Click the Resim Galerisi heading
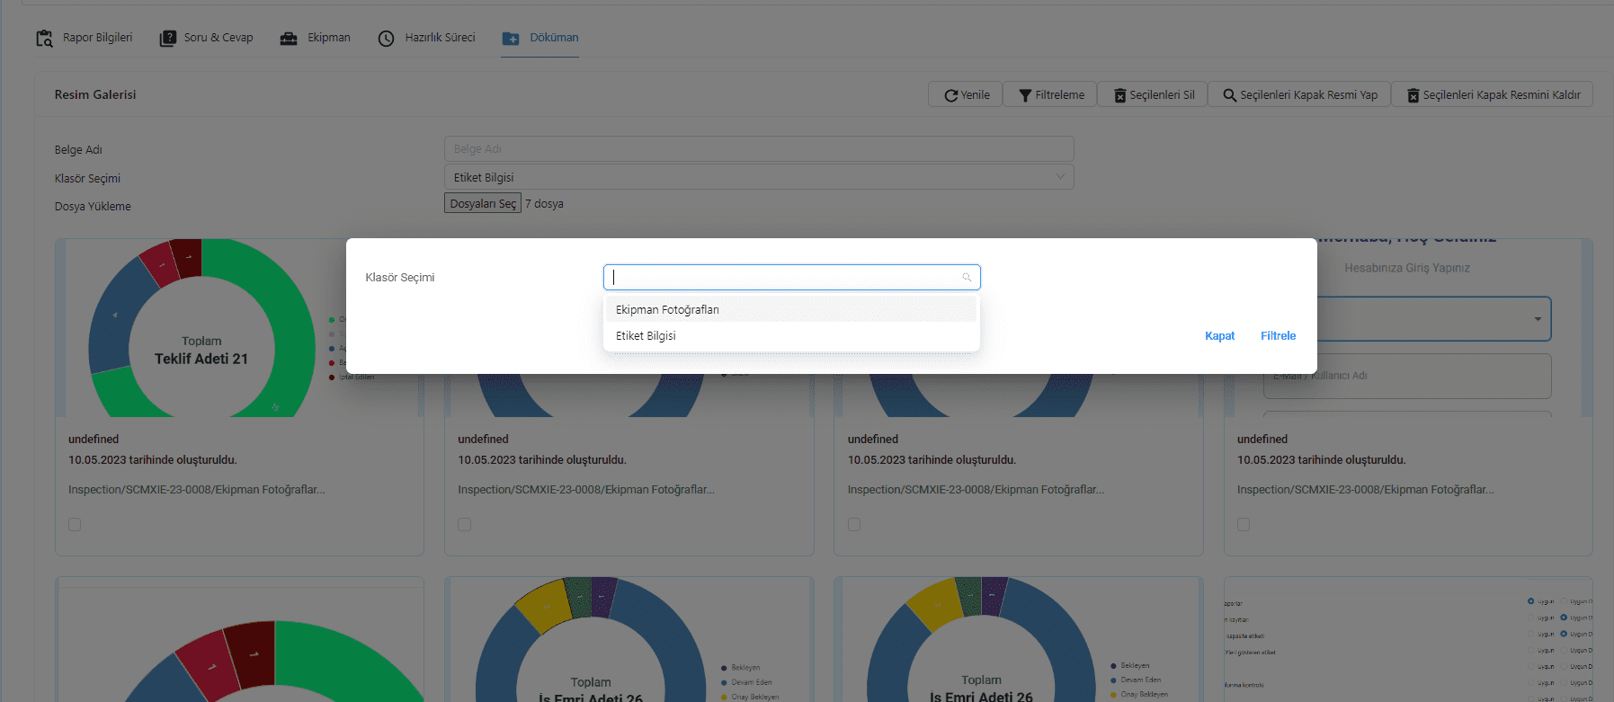 pyautogui.click(x=95, y=94)
